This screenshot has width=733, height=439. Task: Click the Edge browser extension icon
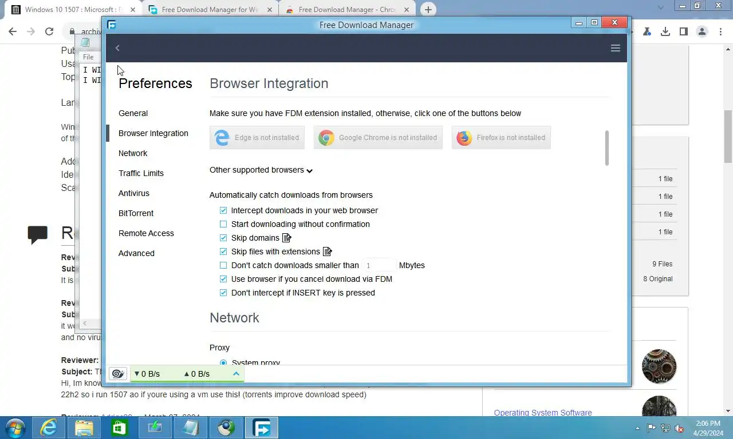click(x=222, y=138)
